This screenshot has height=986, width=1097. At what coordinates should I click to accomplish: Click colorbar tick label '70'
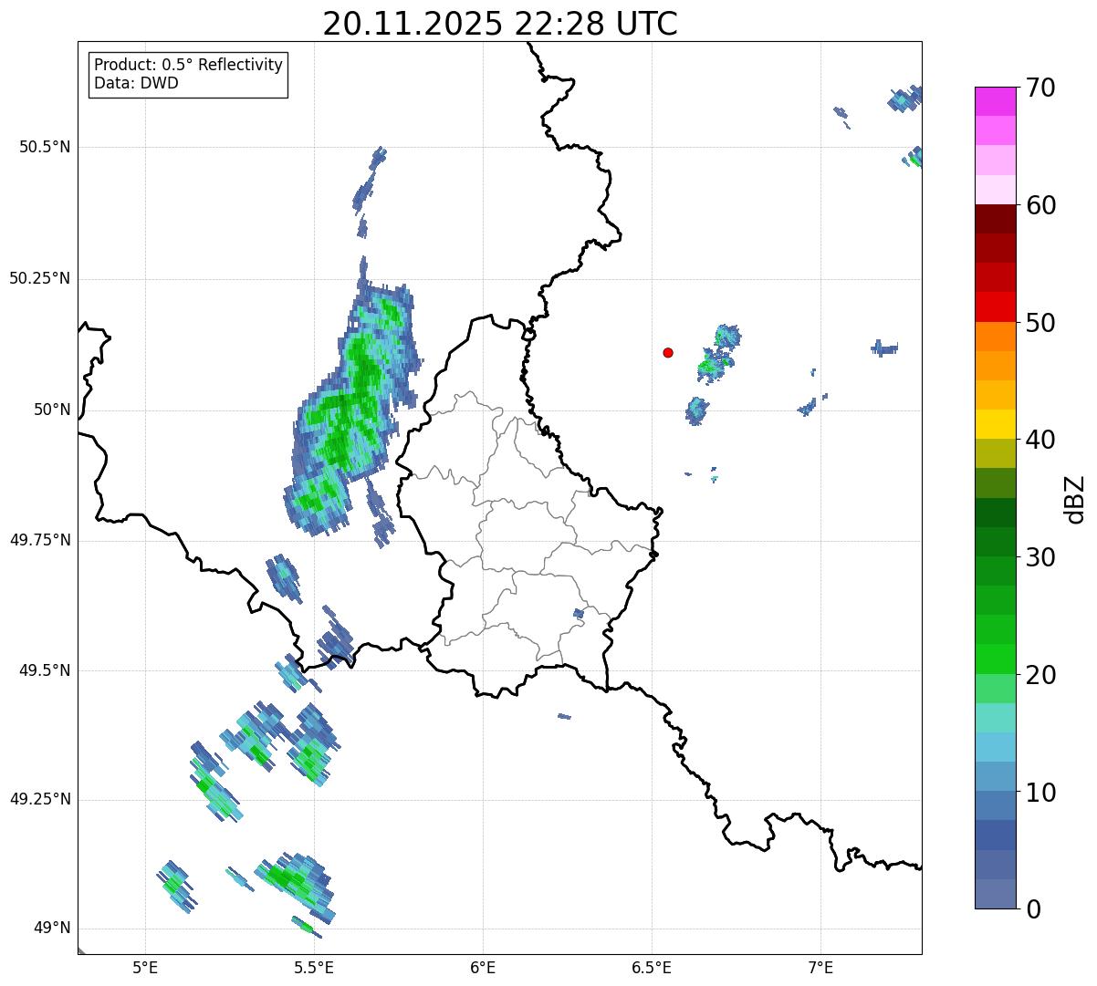tap(1040, 88)
